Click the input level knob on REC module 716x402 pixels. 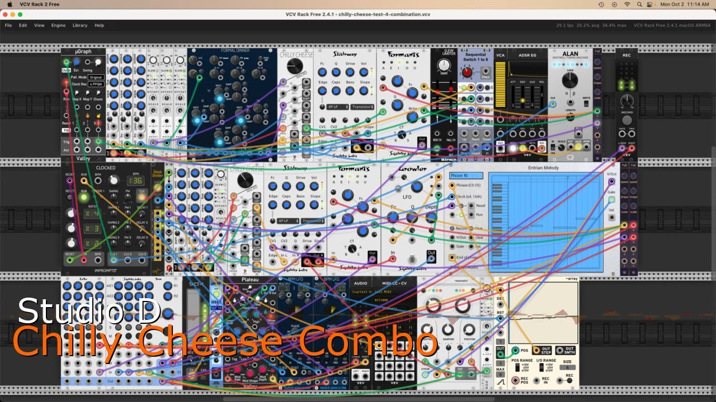627,101
